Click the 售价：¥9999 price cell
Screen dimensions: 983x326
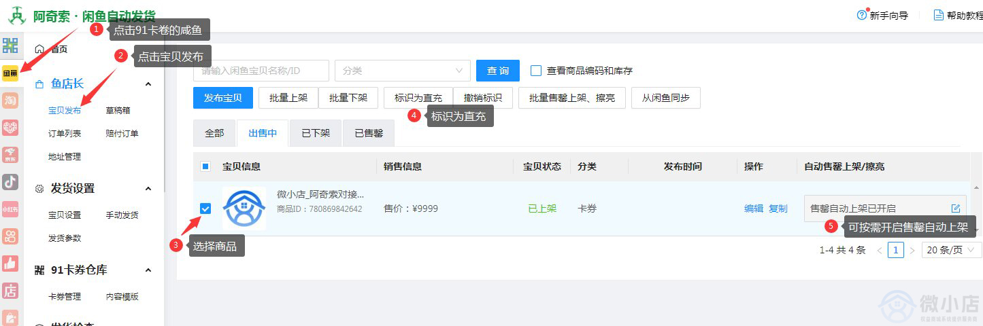click(x=411, y=209)
